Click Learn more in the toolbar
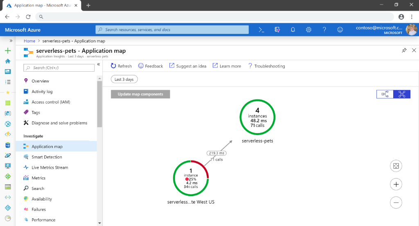 pyautogui.click(x=227, y=66)
